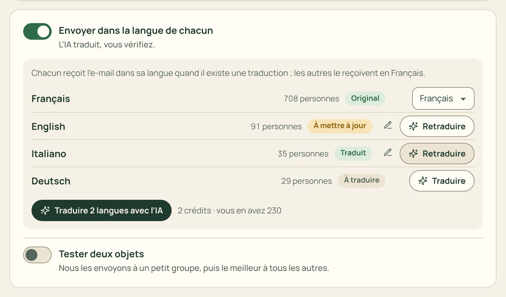506x297 pixels.
Task: Click the Français row label
Action: point(50,99)
